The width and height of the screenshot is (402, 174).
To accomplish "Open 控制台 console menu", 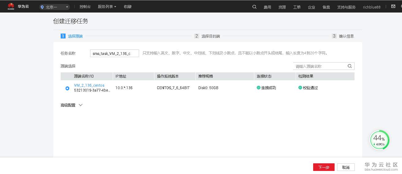I will 85,6.
